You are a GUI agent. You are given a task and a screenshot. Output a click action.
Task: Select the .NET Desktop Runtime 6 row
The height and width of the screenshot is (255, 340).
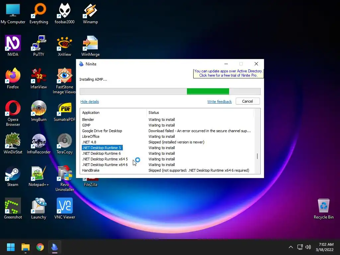[167, 153]
